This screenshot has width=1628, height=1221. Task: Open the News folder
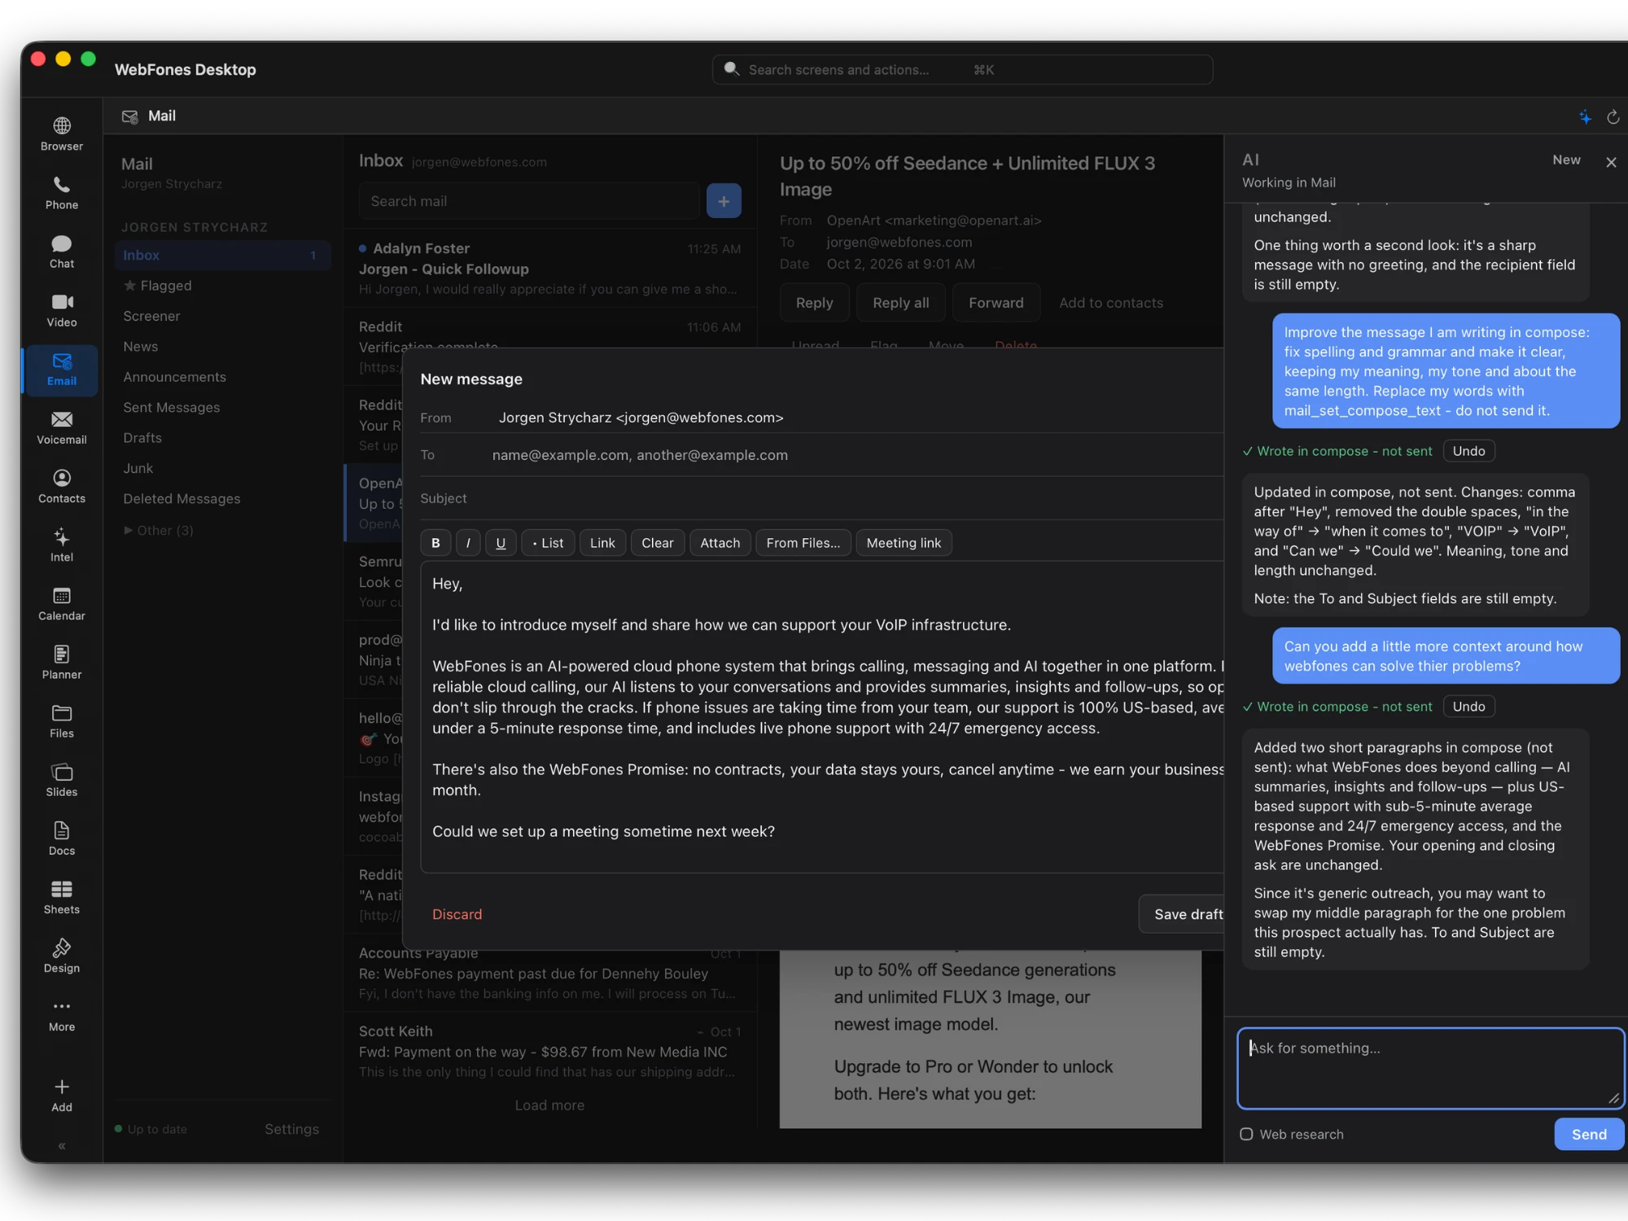tap(222, 347)
